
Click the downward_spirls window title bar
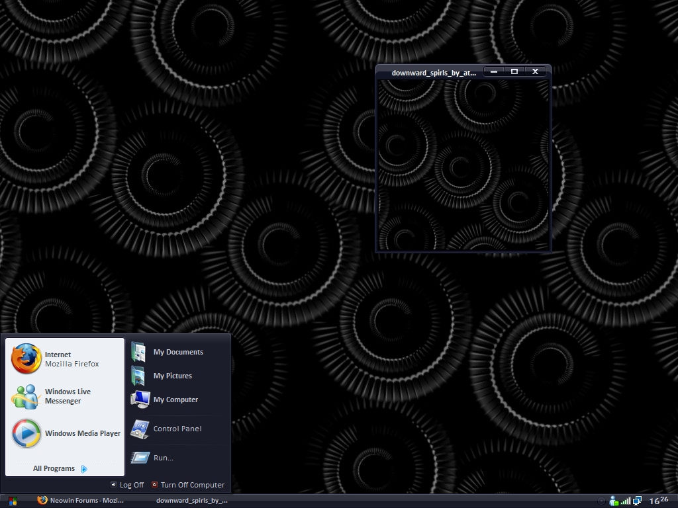point(430,72)
